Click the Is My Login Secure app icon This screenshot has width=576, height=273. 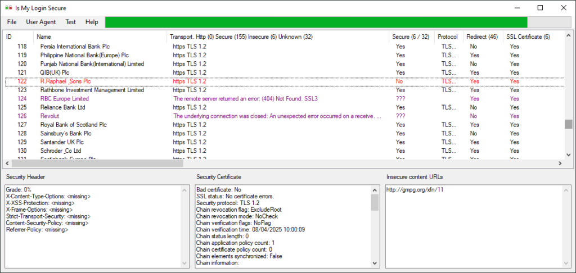tap(8, 8)
